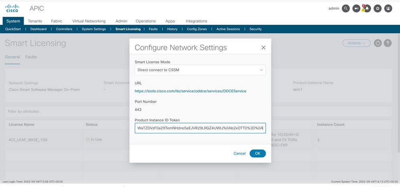Viewport: 400px width, 187px height.
Task: Click inside Product Instance ID Token field
Action: (200, 128)
